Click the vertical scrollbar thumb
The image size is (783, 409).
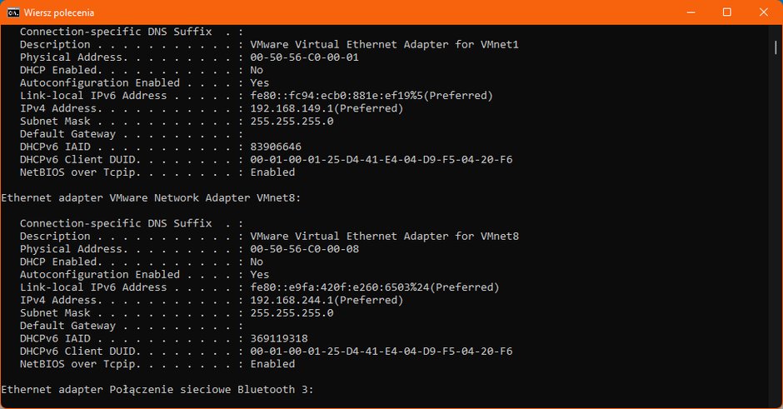[775, 47]
